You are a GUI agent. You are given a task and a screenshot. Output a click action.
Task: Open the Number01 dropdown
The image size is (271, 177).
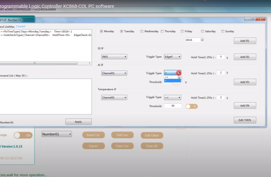pyautogui.click(x=56, y=134)
